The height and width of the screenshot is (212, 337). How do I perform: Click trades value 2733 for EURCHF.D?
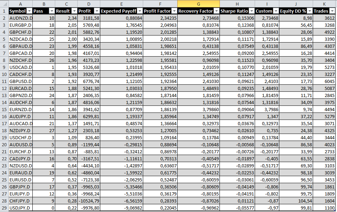[324, 152]
